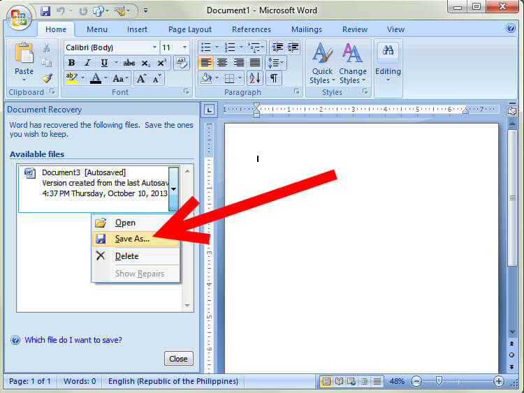Choose Save As... from the context menu

click(x=136, y=239)
